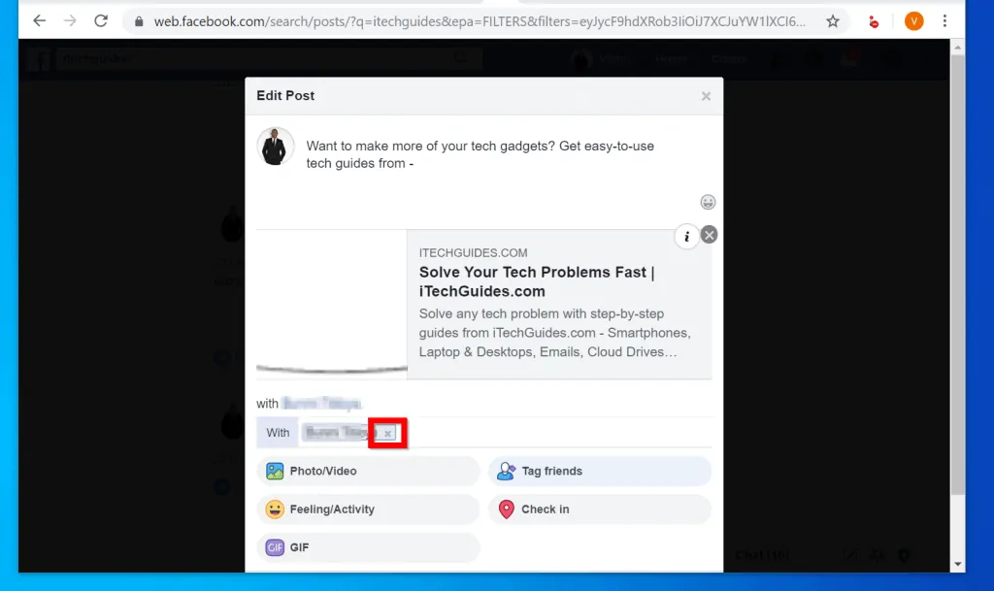
Task: Click the link preview info icon
Action: [686, 236]
